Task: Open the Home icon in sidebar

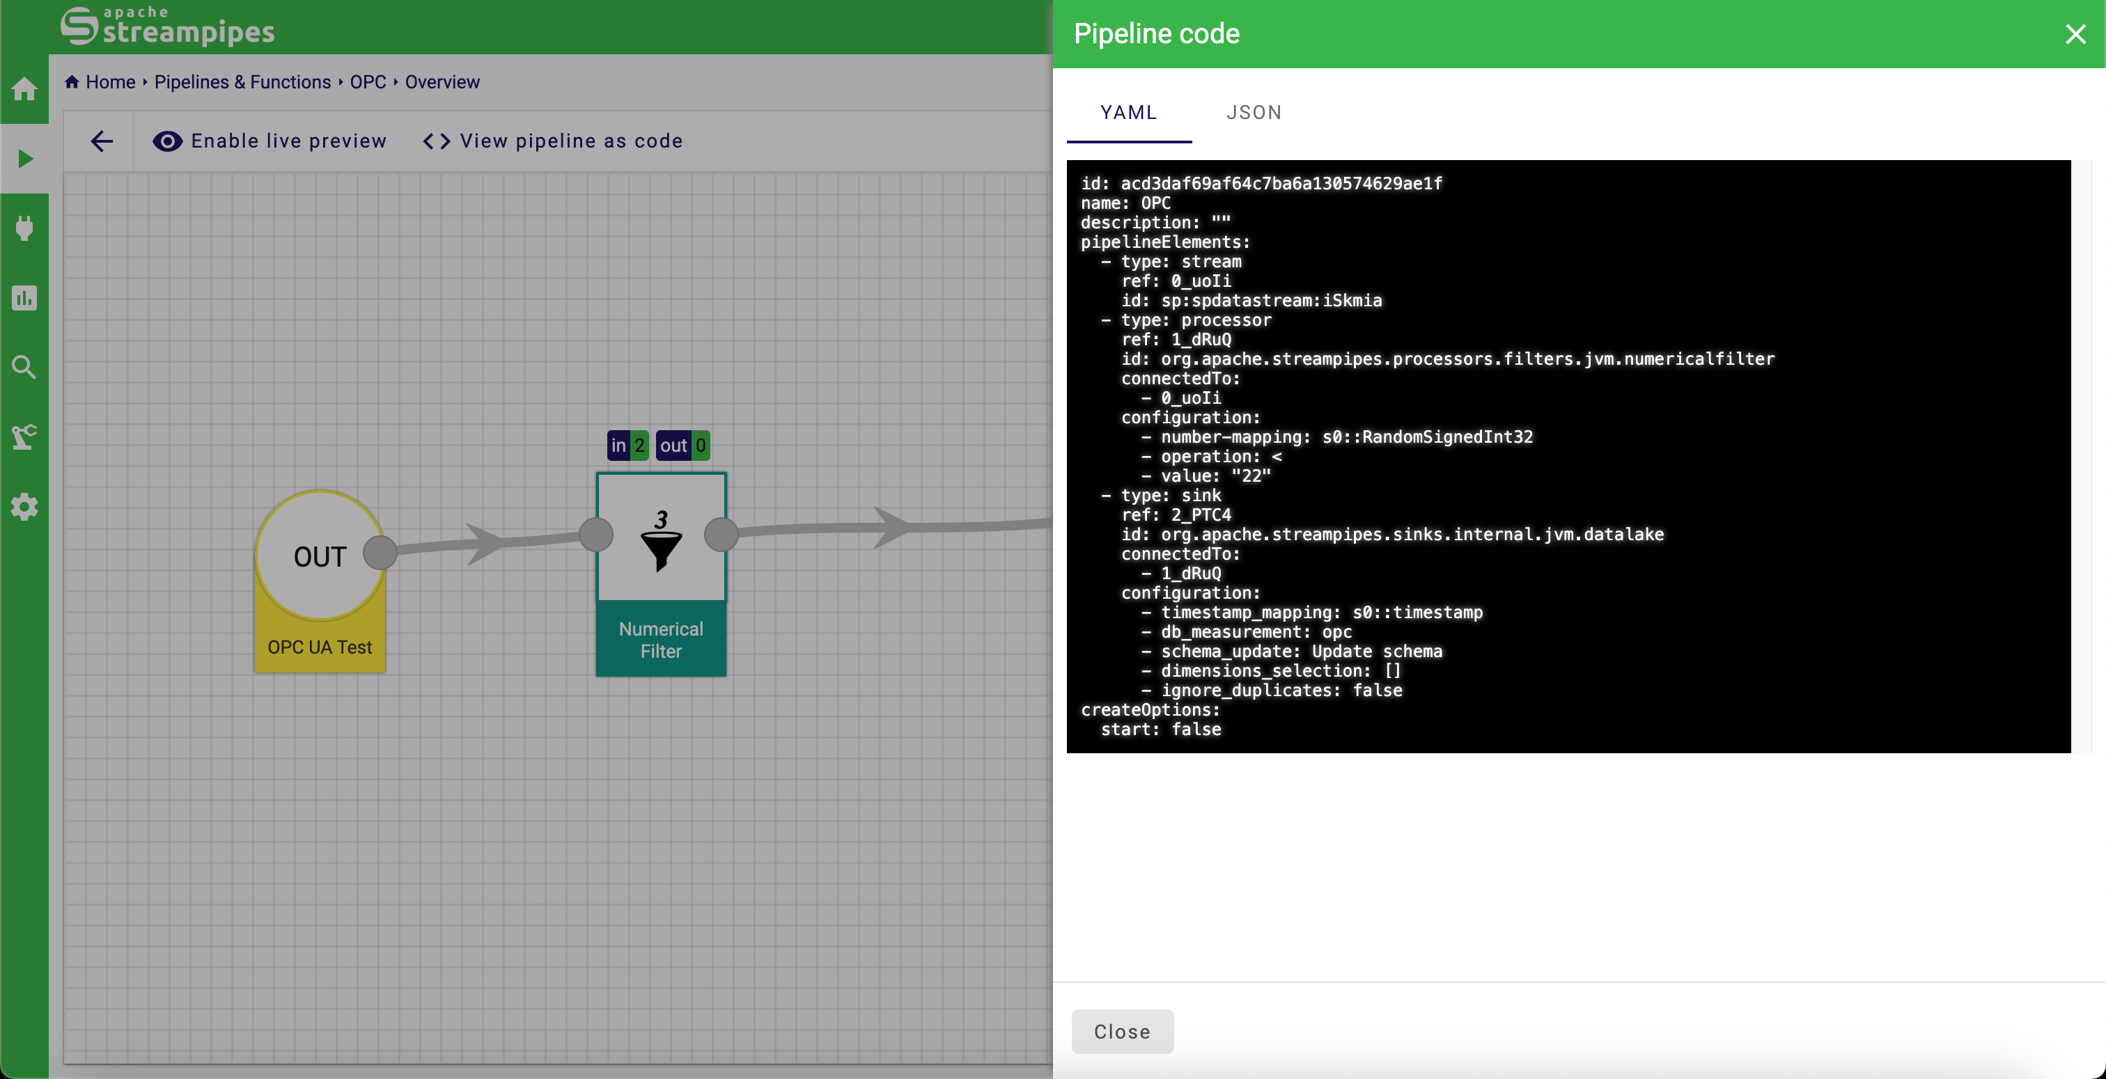Action: [24, 88]
